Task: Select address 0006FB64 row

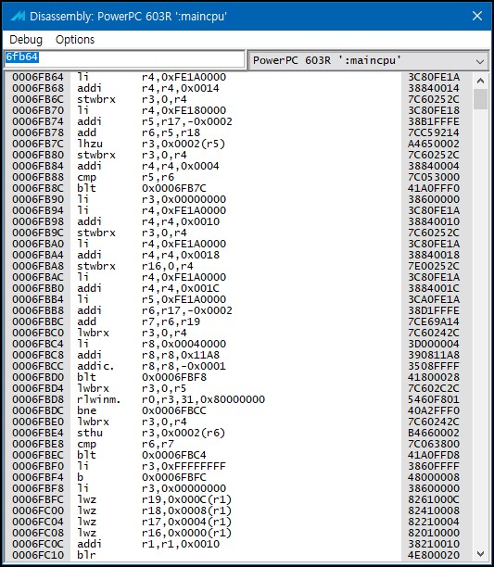Action: (x=239, y=77)
